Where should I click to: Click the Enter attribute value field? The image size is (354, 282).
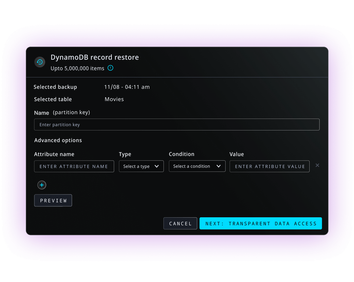pyautogui.click(x=270, y=166)
